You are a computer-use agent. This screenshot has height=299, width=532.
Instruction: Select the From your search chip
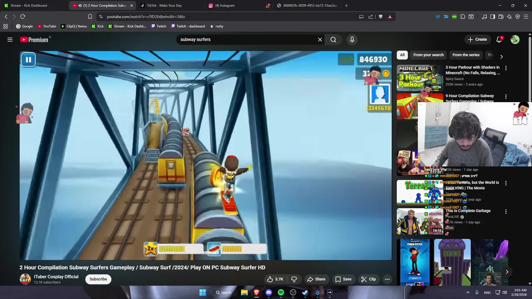point(429,55)
